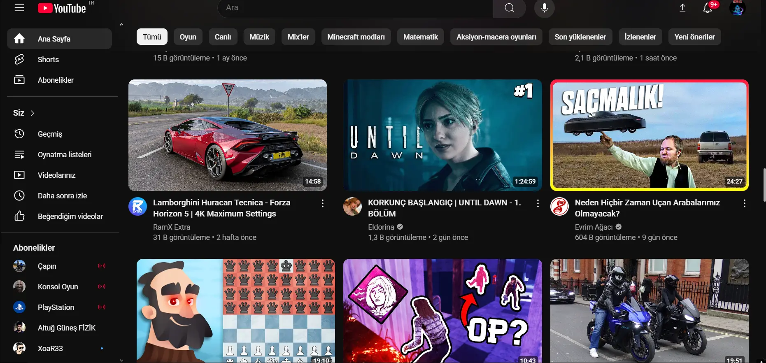This screenshot has width=766, height=363.
Task: Open the notifications bell
Action: pos(708,8)
